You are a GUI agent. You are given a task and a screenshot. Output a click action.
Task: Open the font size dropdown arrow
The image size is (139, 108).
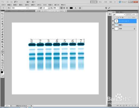(49, 8)
